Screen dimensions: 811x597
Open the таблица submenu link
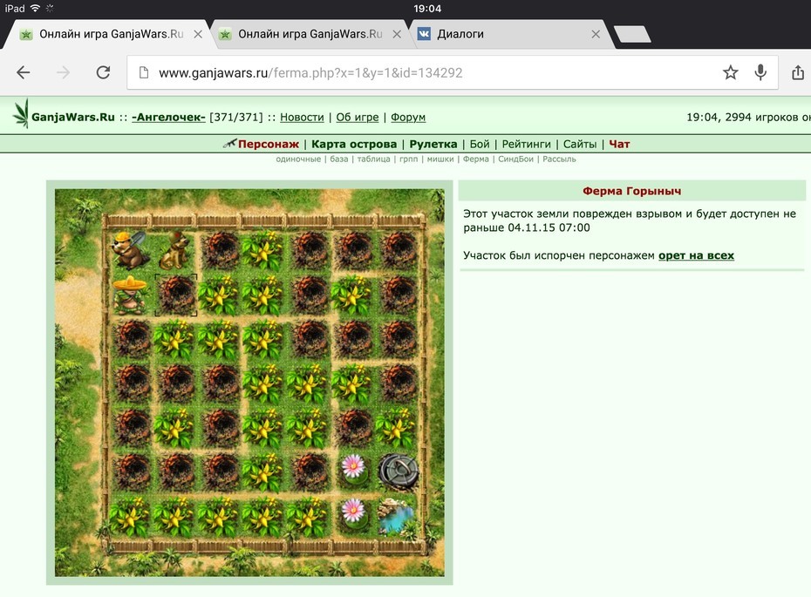(x=373, y=159)
